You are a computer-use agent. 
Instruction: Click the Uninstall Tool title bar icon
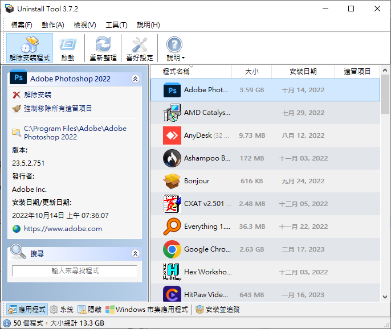(9, 9)
